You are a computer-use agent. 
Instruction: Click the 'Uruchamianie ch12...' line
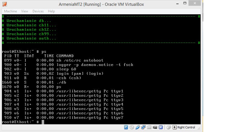29,30
